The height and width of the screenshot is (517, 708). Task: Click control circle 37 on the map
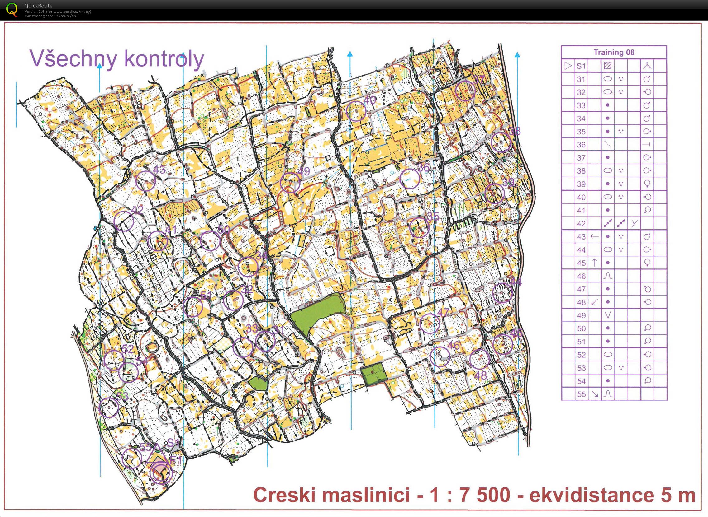point(465,91)
